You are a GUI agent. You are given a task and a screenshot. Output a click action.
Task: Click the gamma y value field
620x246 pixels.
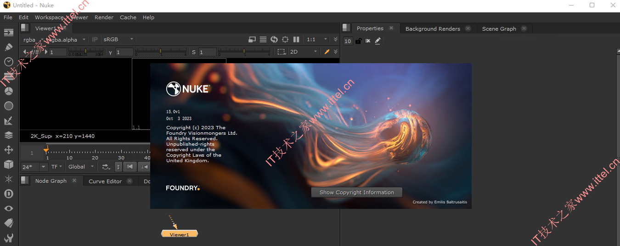point(124,52)
